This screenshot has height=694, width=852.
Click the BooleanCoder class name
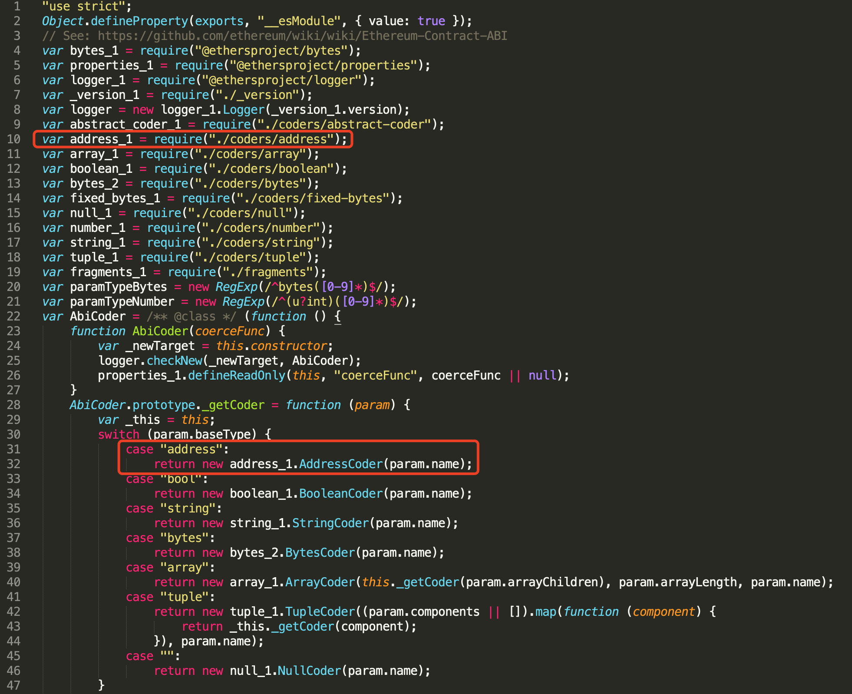[x=341, y=493]
